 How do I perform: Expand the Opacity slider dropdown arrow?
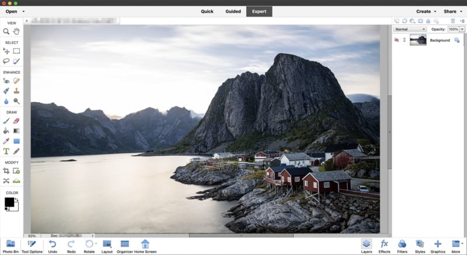click(461, 29)
